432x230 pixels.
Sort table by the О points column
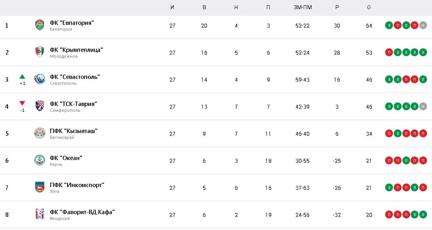[369, 7]
